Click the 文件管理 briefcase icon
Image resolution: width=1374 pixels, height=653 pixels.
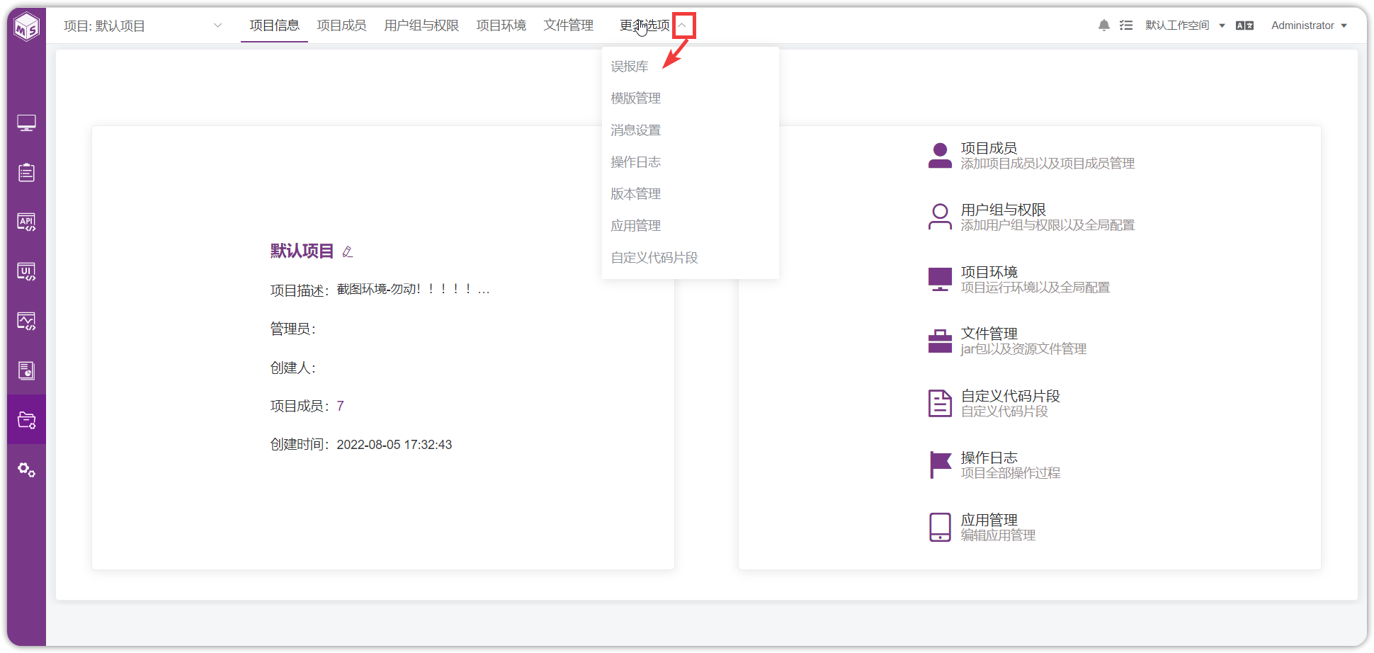click(940, 341)
